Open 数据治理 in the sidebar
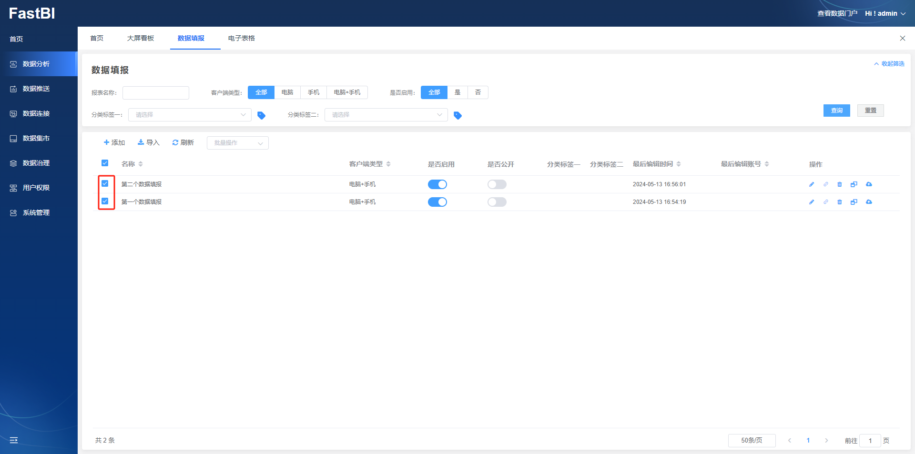915x454 pixels. click(x=38, y=163)
